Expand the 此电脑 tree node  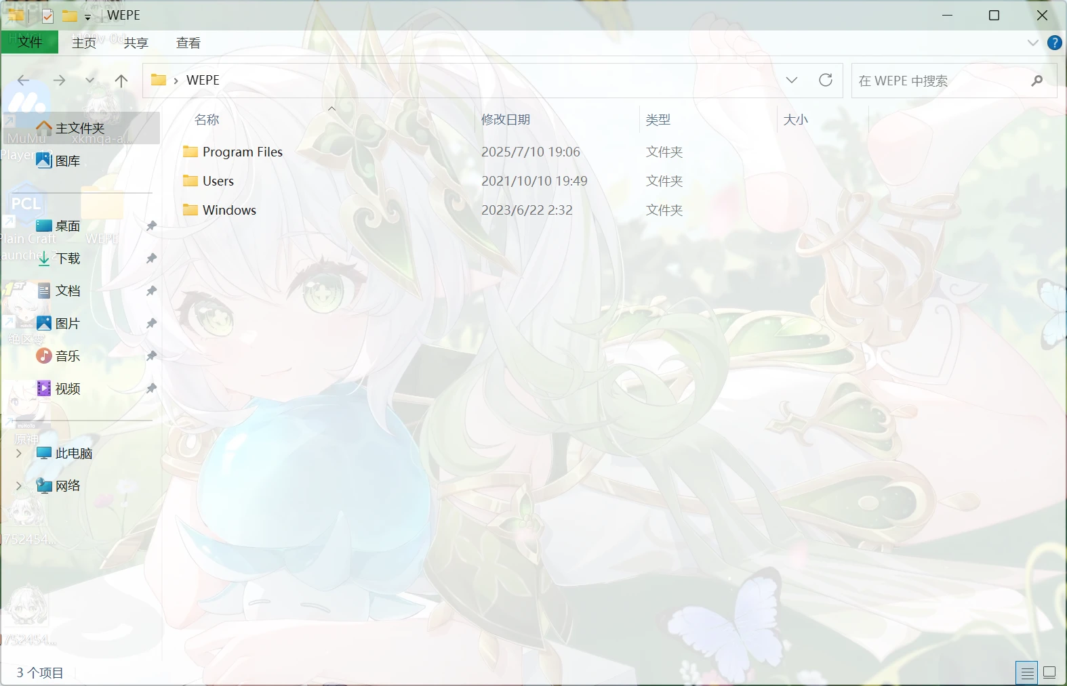pos(19,453)
